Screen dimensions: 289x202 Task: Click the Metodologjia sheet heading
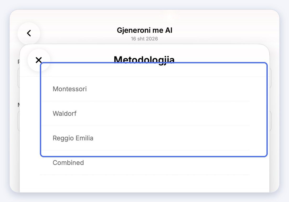tap(144, 60)
